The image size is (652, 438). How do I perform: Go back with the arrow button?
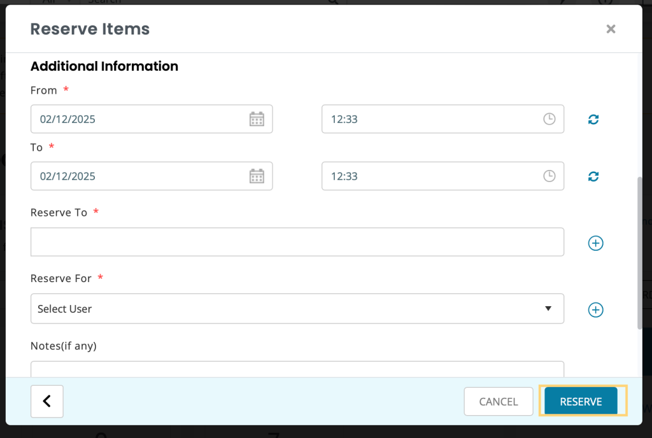tap(47, 401)
